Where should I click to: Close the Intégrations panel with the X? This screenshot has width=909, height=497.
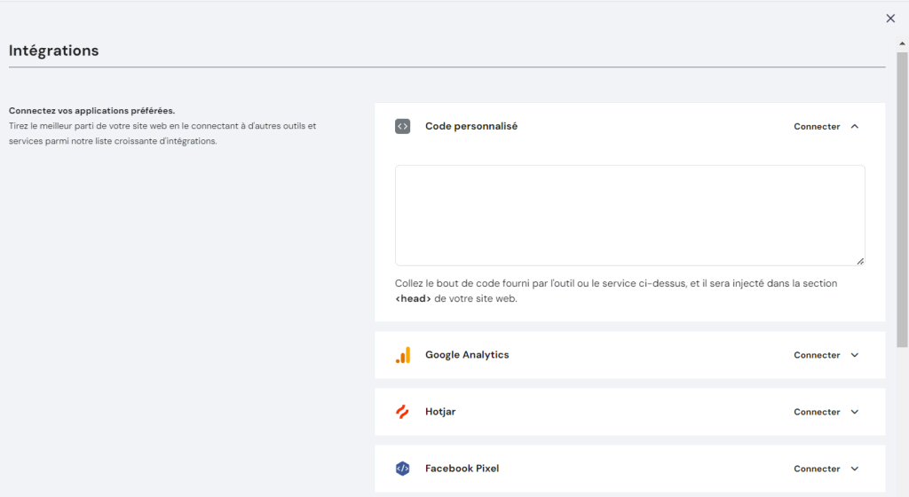point(890,19)
